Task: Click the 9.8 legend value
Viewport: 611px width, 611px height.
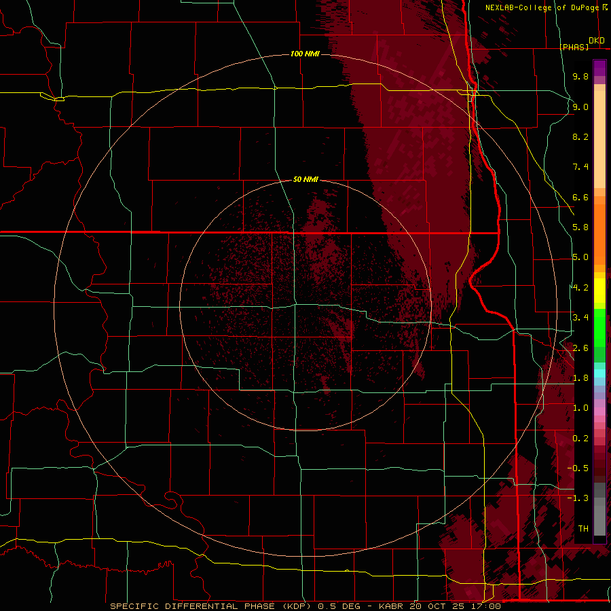Action: coord(580,76)
